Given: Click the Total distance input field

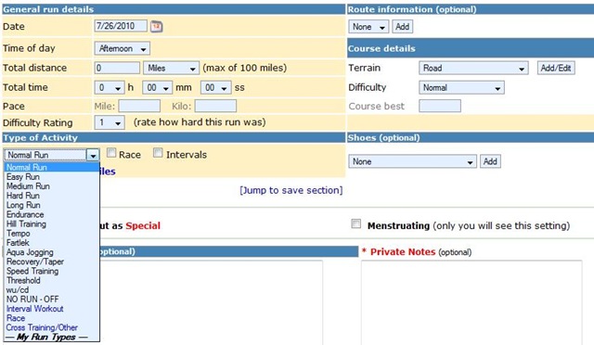Looking at the screenshot, I should pos(117,69).
